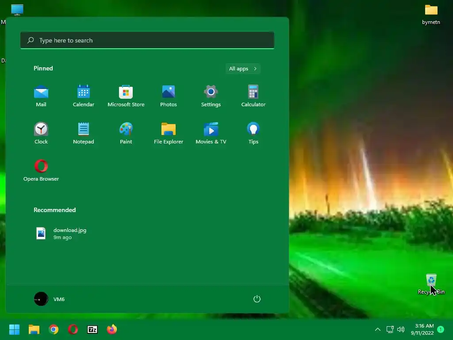Open 7-Zip from the taskbar

tap(92, 329)
